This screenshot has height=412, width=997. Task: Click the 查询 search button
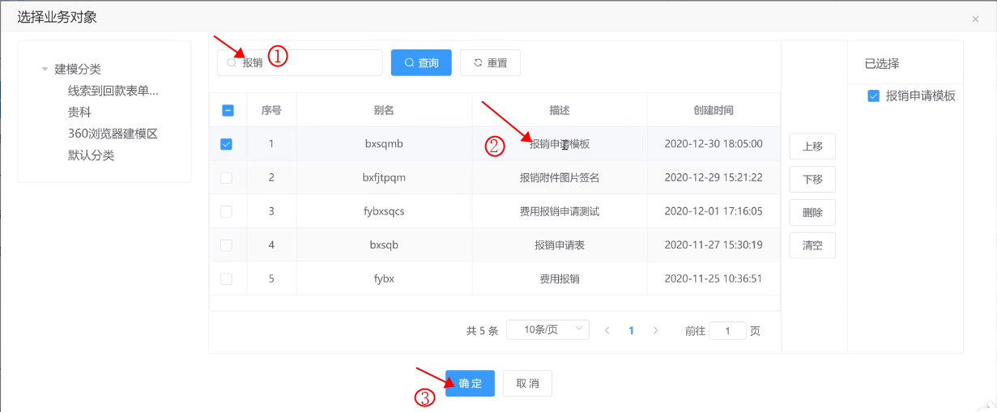[x=421, y=63]
